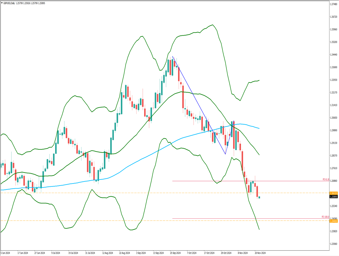Click the 25 Sep 2024 date label

175,253
